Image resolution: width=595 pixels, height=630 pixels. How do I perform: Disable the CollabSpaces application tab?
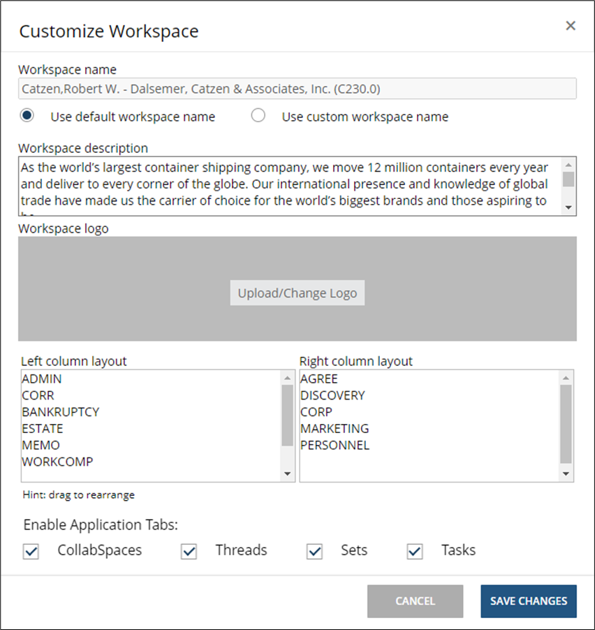31,552
